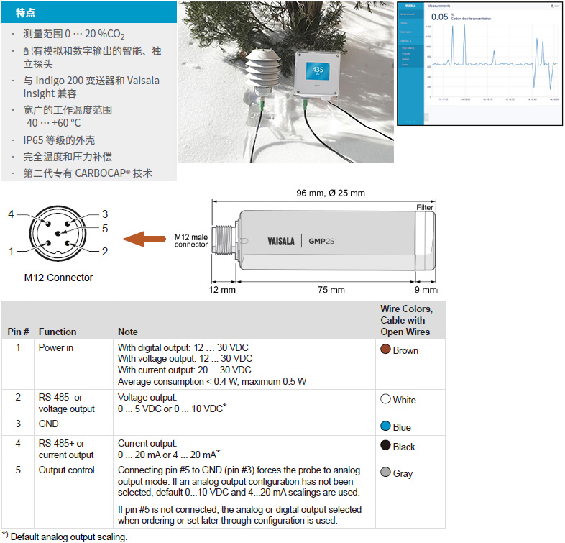The image size is (565, 543).
Task: Click the 0.05 carbon dioxide reading
Action: [440, 17]
